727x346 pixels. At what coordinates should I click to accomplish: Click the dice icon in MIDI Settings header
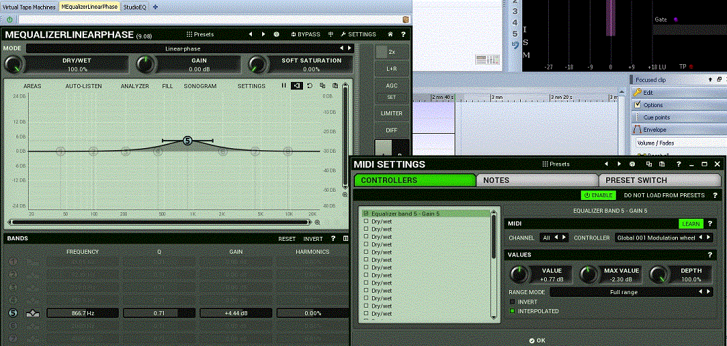(631, 164)
